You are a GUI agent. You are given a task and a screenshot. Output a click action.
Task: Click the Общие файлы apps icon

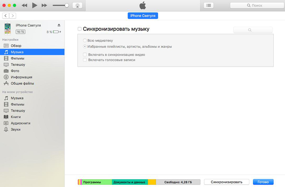coord(6,83)
